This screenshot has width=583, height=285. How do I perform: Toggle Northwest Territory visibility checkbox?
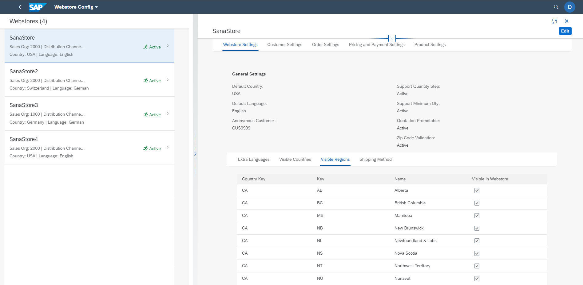(x=477, y=266)
